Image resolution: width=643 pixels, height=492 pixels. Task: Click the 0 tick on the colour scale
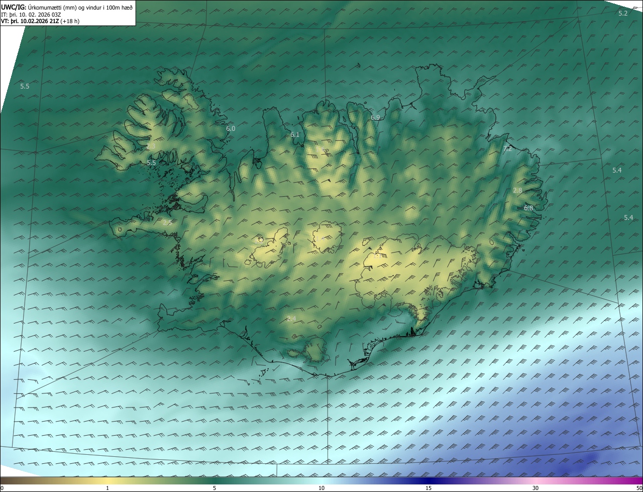click(2, 488)
